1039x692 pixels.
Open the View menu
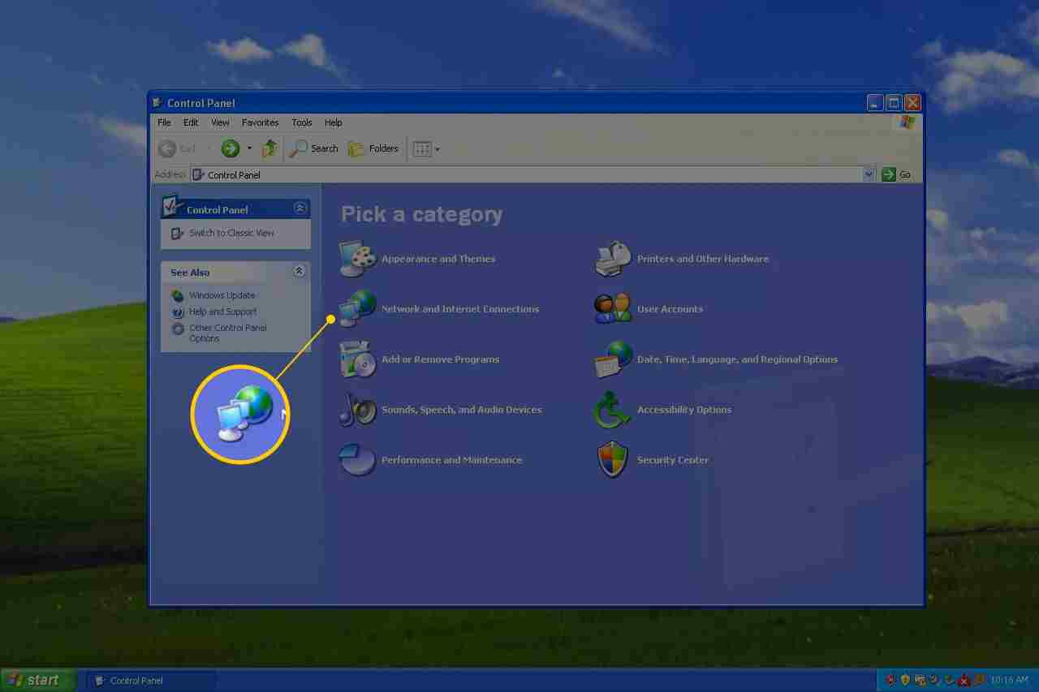220,122
